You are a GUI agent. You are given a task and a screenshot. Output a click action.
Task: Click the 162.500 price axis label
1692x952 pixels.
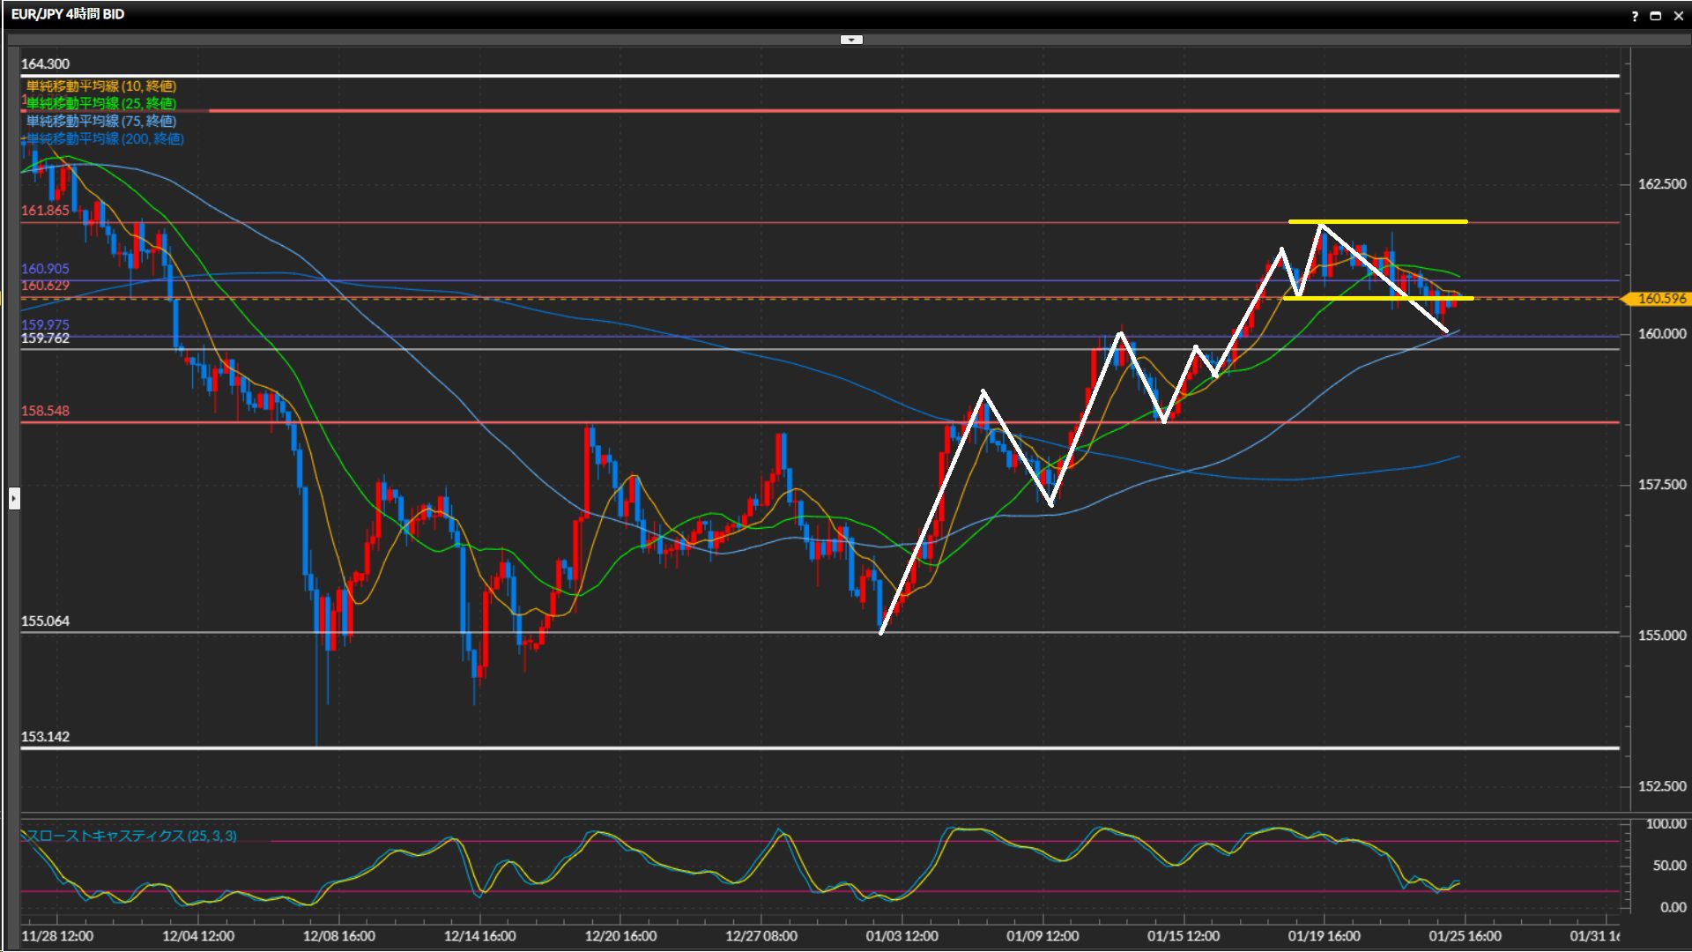click(x=1661, y=184)
